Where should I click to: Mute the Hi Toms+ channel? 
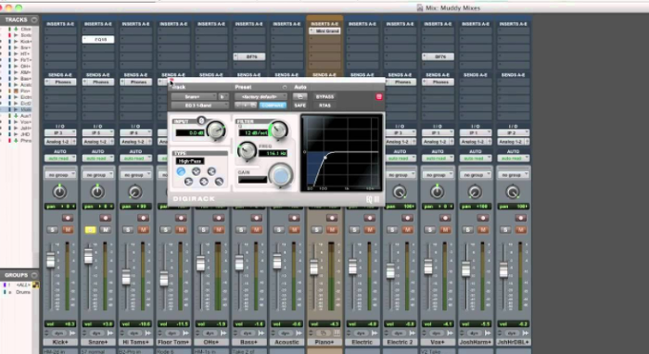[143, 230]
